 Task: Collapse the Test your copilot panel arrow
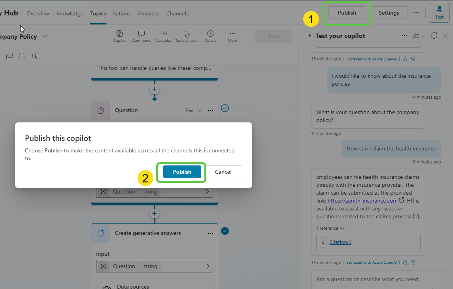click(310, 36)
